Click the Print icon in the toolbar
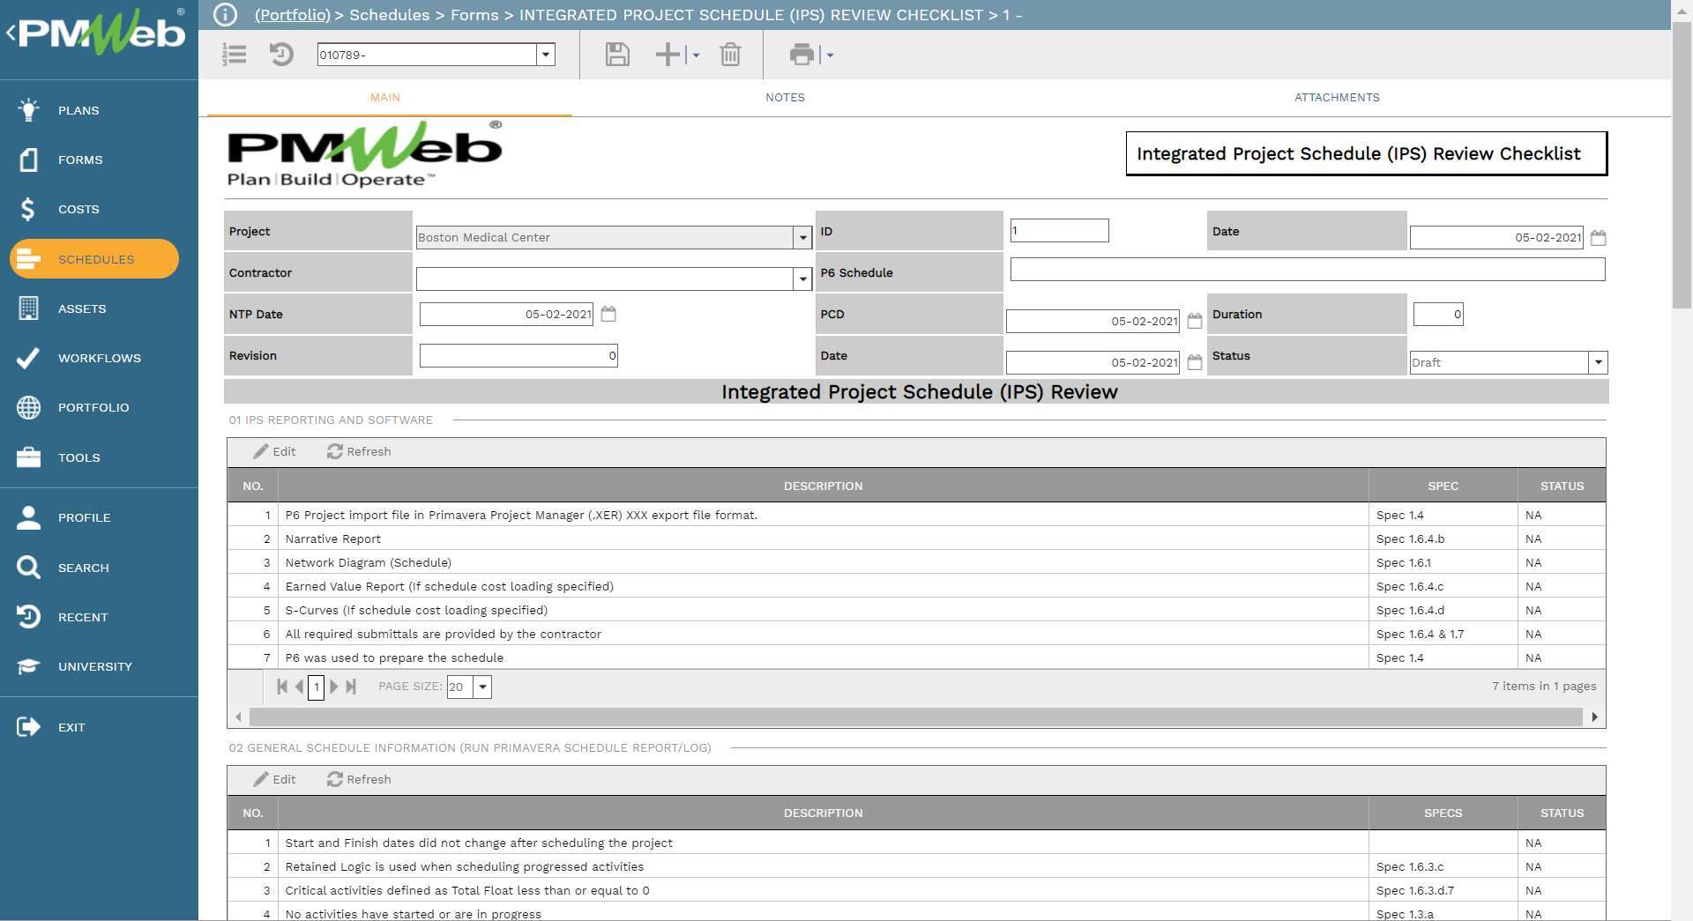This screenshot has height=921, width=1693. 802,55
